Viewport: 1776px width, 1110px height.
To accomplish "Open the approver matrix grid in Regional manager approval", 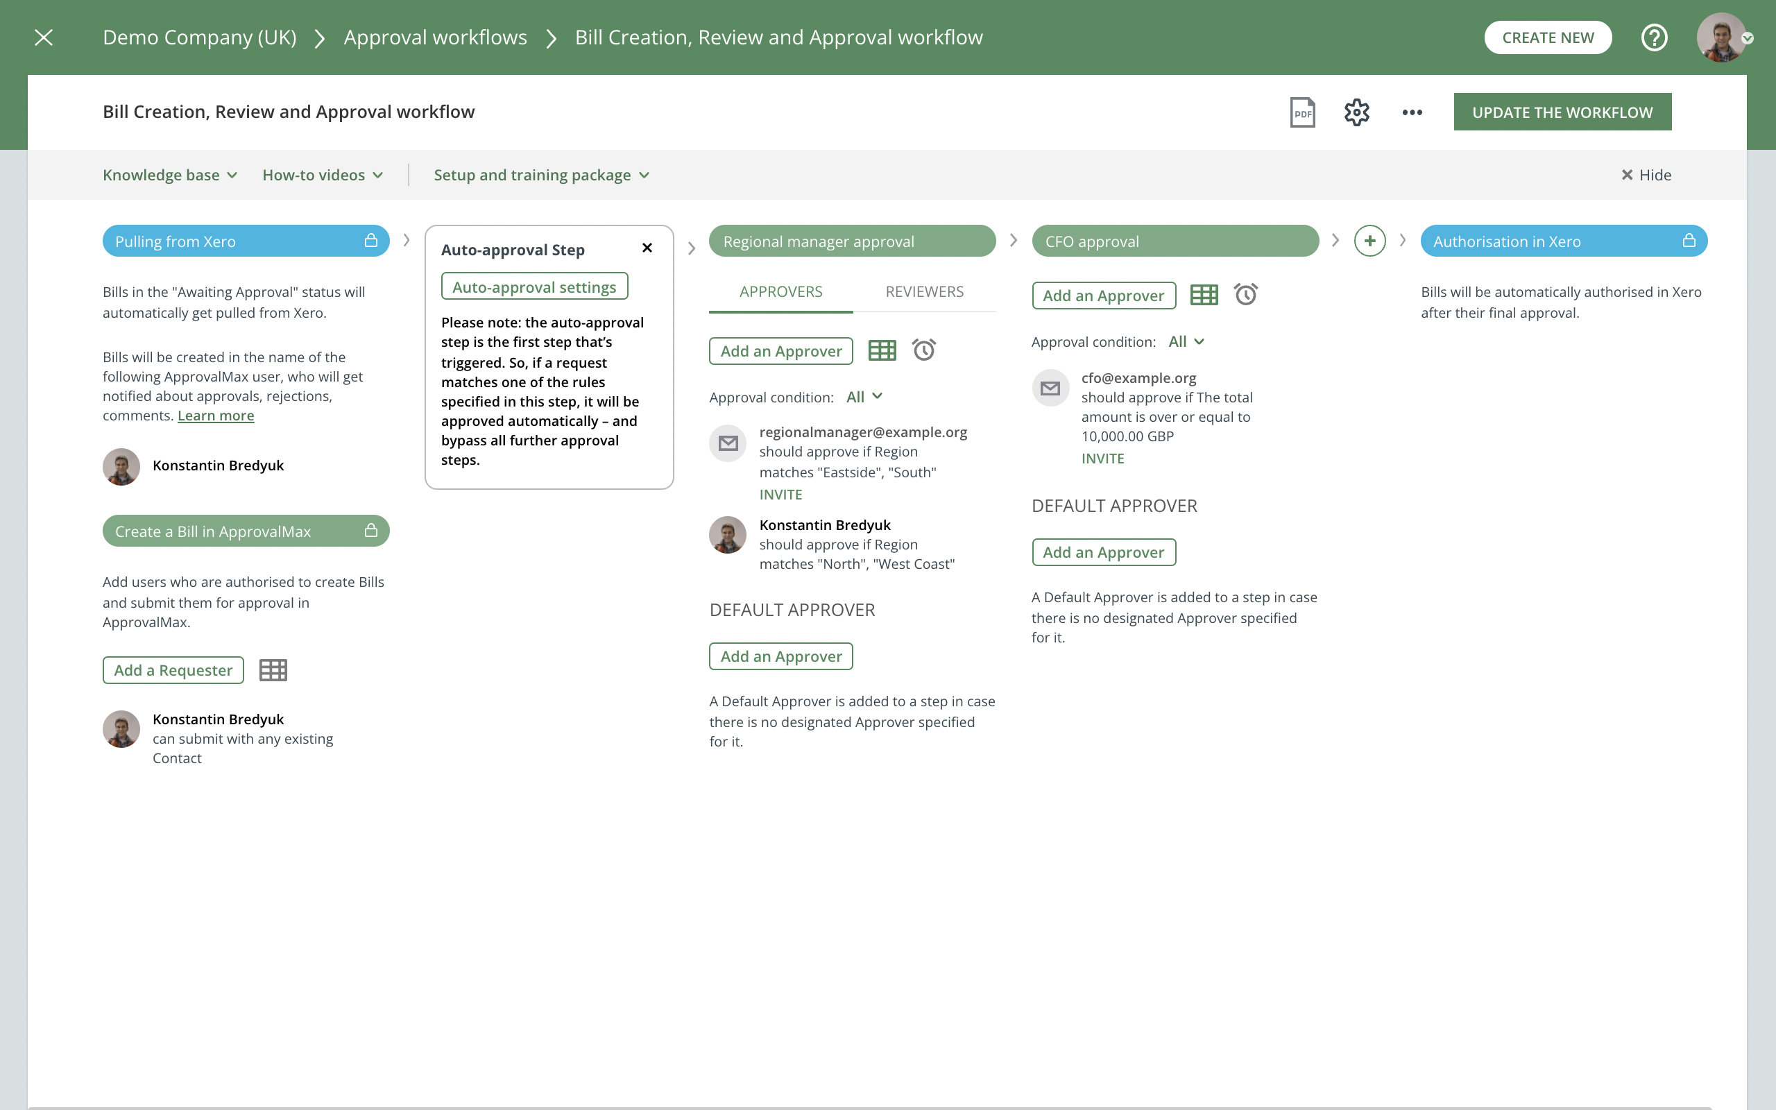I will tap(881, 350).
